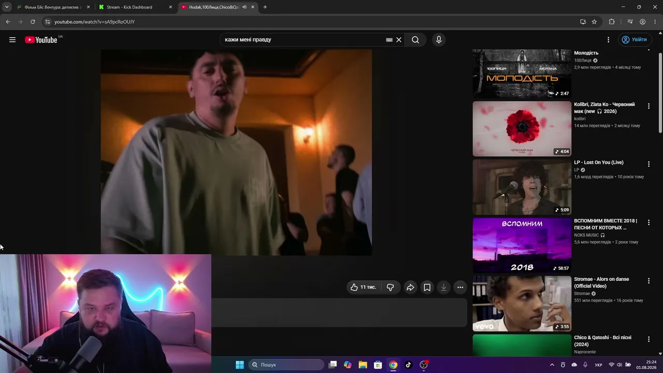Image resolution: width=663 pixels, height=373 pixels.
Task: Start voice search with the microphone
Action: tap(439, 40)
